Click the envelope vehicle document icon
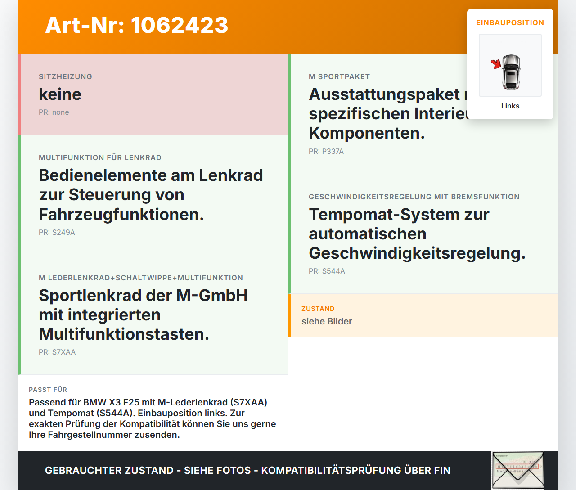Viewport: 576px width, 490px height. (518, 470)
